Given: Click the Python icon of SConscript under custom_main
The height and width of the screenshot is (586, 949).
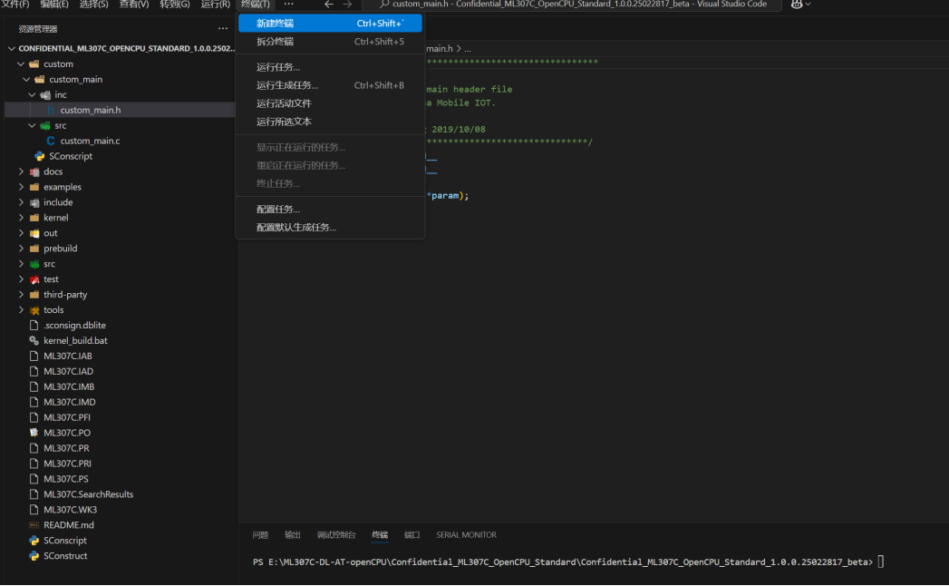Looking at the screenshot, I should click(x=39, y=156).
